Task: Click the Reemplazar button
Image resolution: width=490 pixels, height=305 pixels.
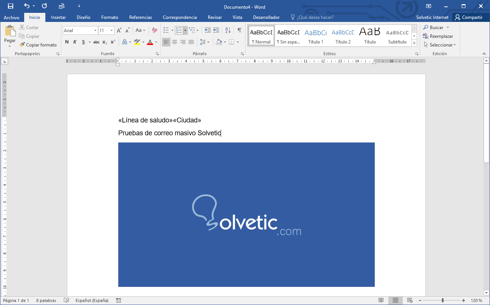Action: pos(438,36)
